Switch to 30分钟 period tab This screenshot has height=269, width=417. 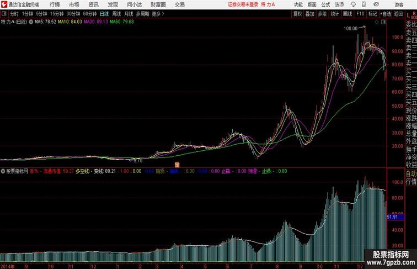point(73,14)
